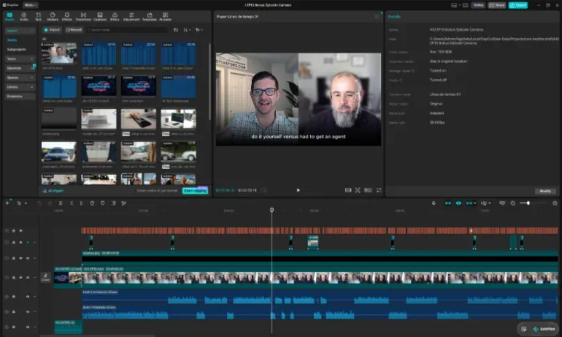
Task: Open the Text tab
Action: 38,16
